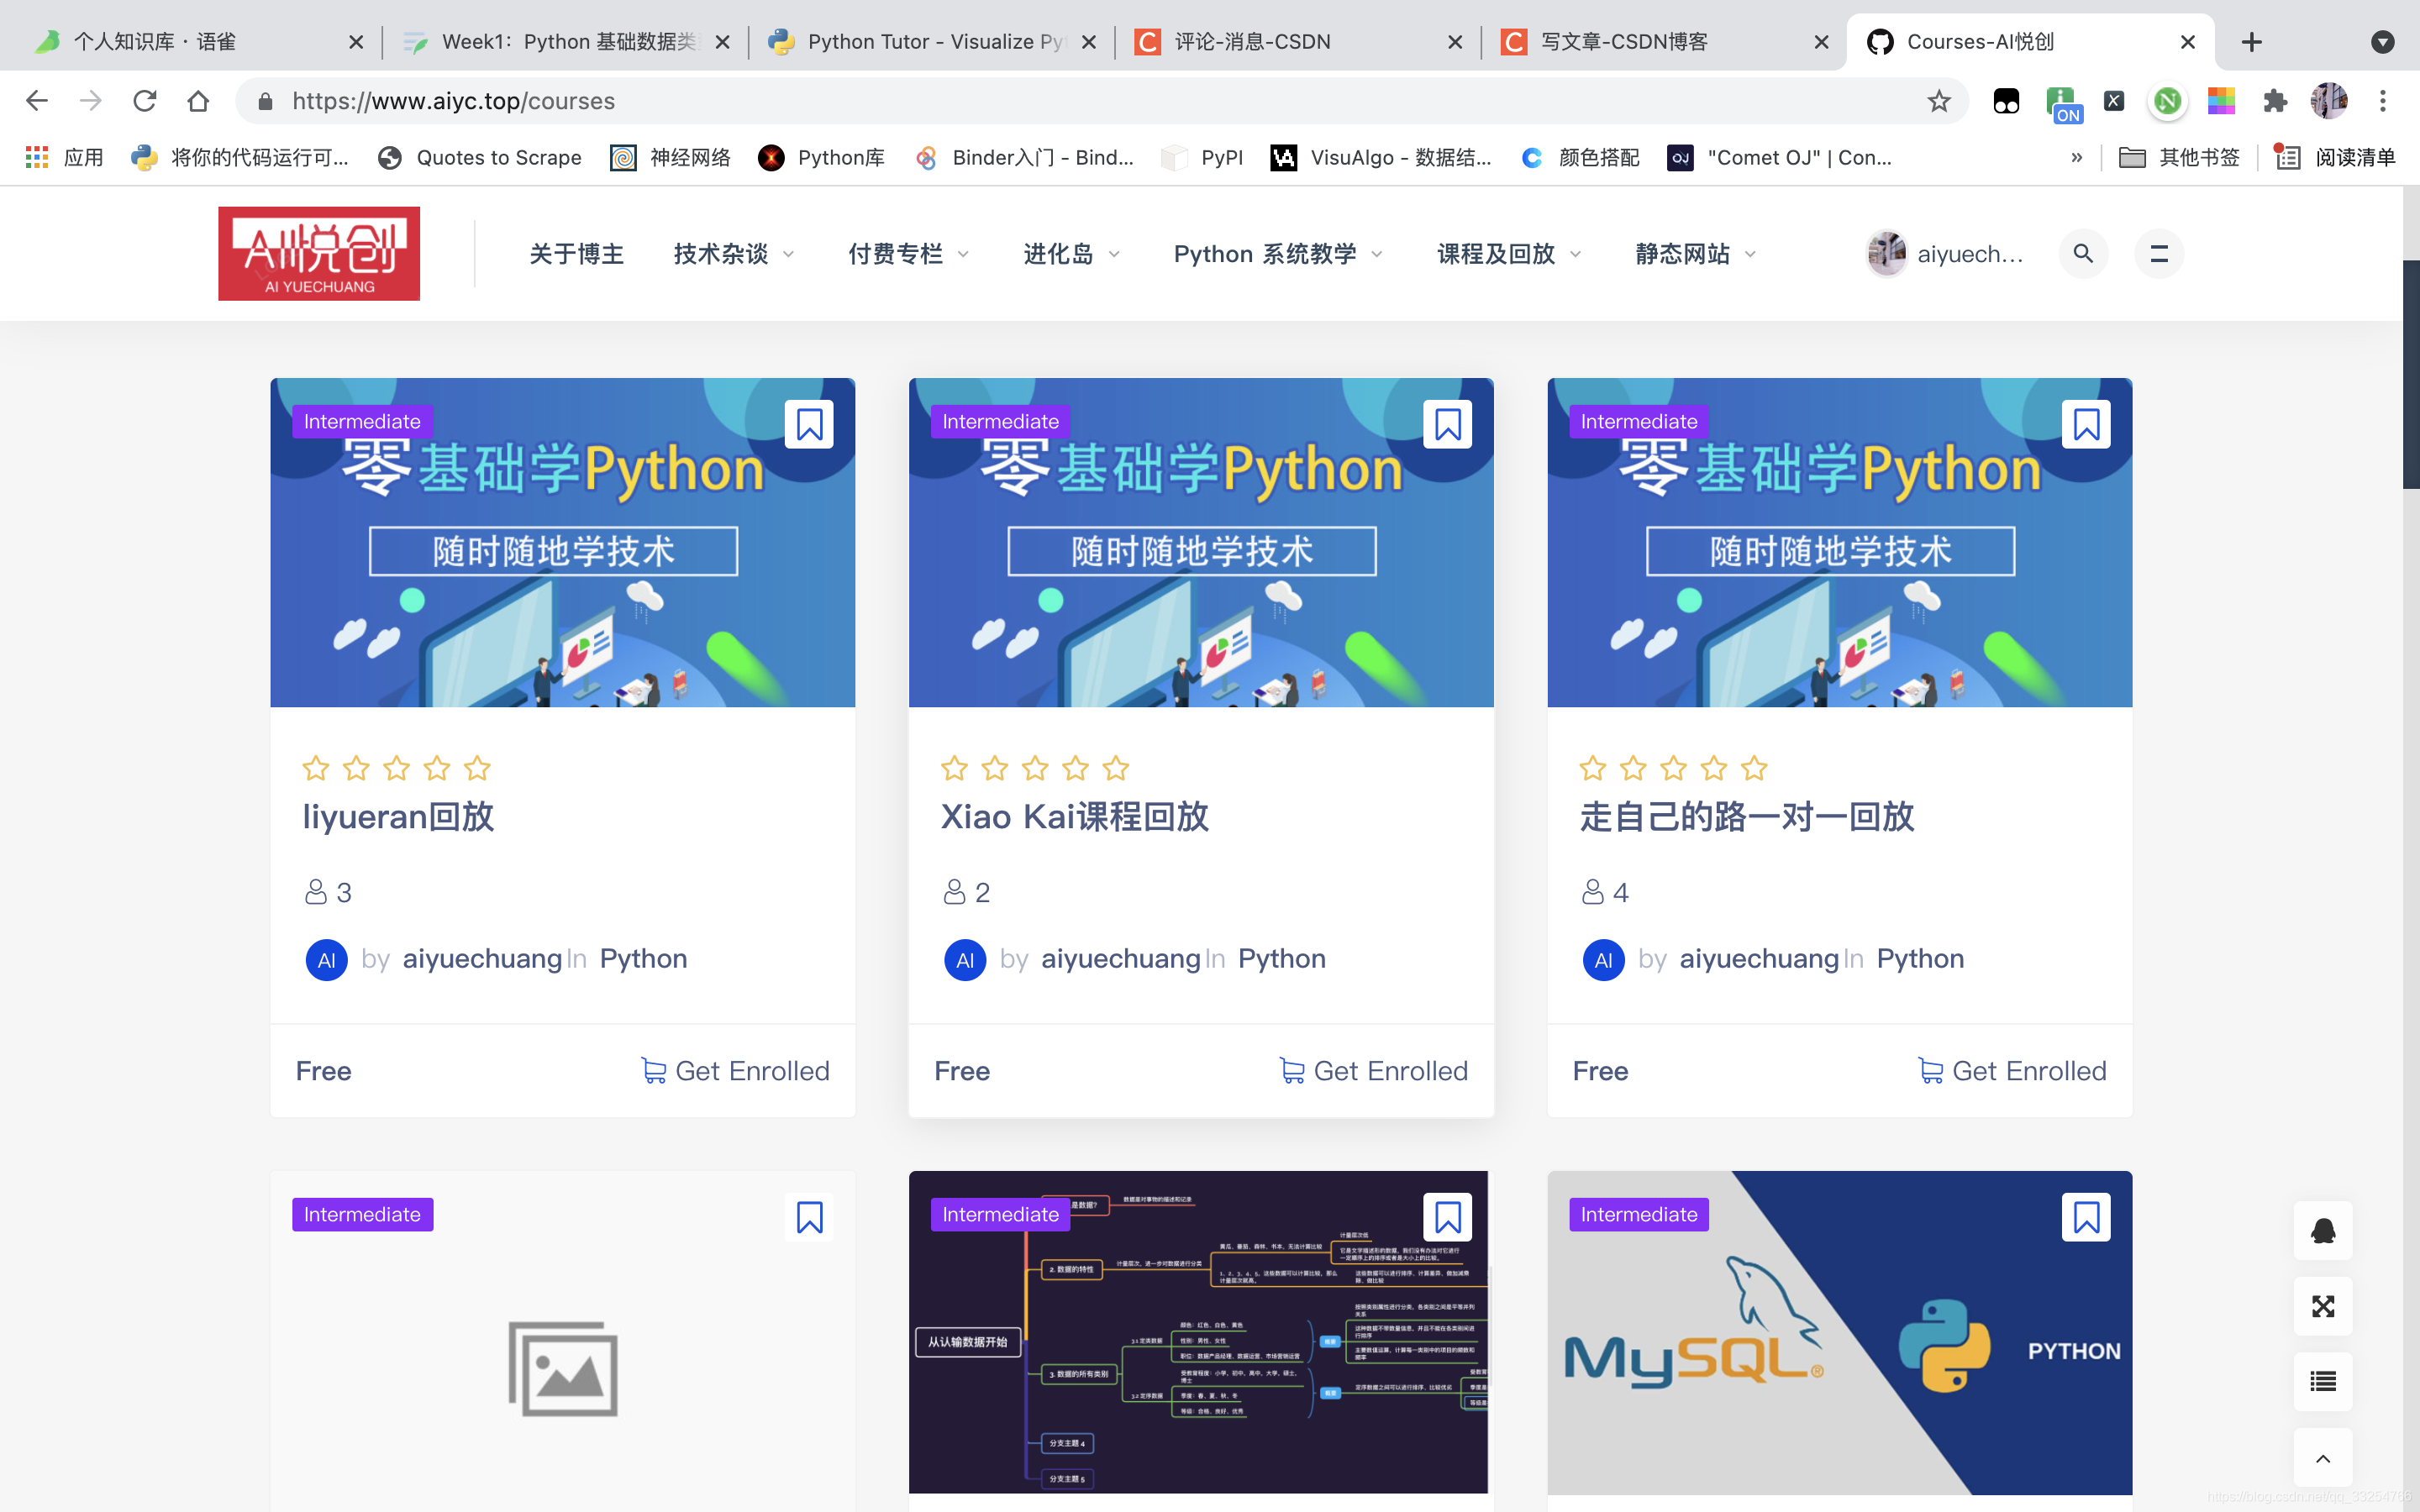Expand the 进化岛 dropdown menu
The width and height of the screenshot is (2420, 1512).
click(x=1072, y=254)
